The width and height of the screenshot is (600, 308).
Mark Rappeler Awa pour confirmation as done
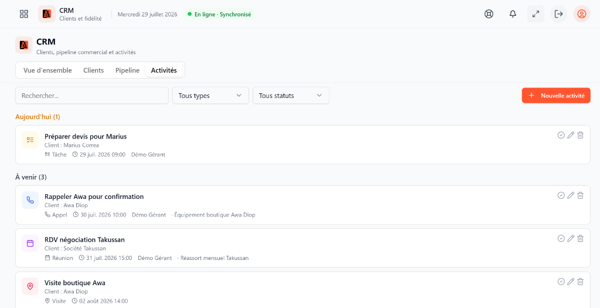click(x=561, y=195)
